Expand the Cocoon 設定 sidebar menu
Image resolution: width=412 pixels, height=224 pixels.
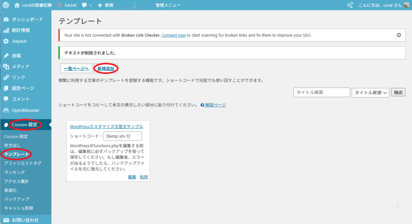coord(24,125)
